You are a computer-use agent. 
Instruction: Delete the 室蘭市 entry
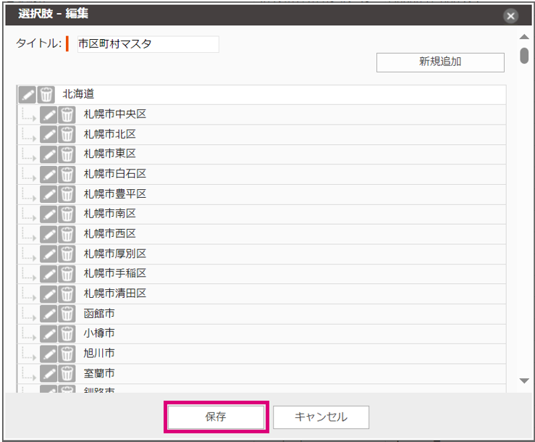click(x=67, y=374)
